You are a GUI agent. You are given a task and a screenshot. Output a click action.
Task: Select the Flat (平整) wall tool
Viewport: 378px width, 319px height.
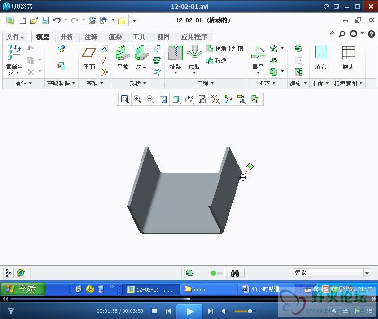pyautogui.click(x=123, y=58)
